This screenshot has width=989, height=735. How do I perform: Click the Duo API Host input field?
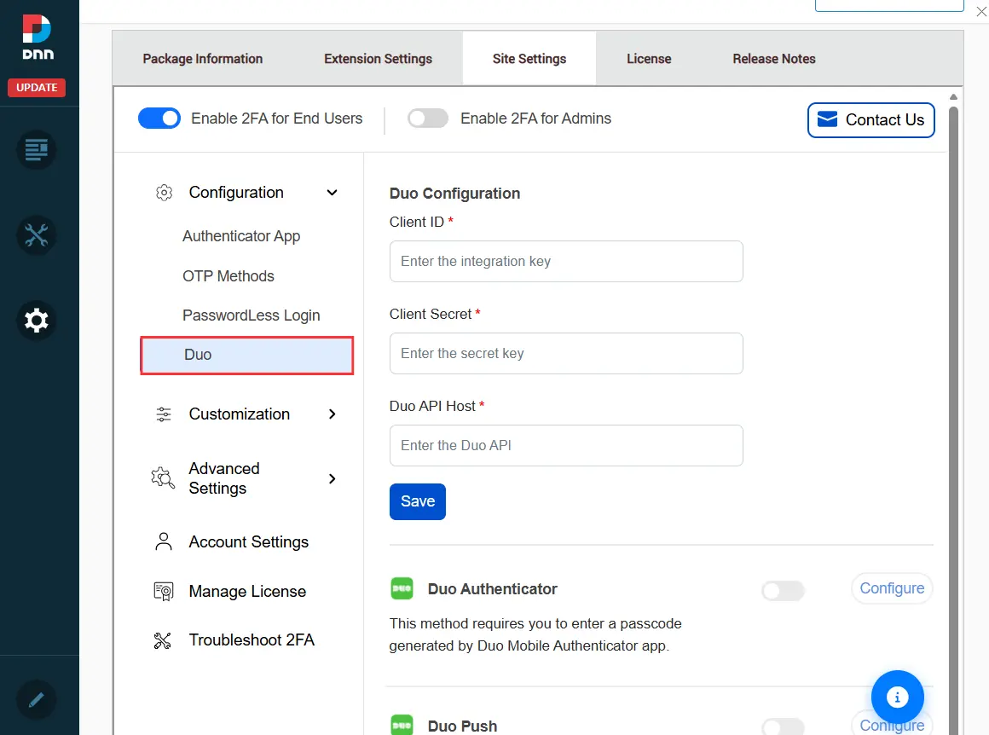[x=566, y=445]
